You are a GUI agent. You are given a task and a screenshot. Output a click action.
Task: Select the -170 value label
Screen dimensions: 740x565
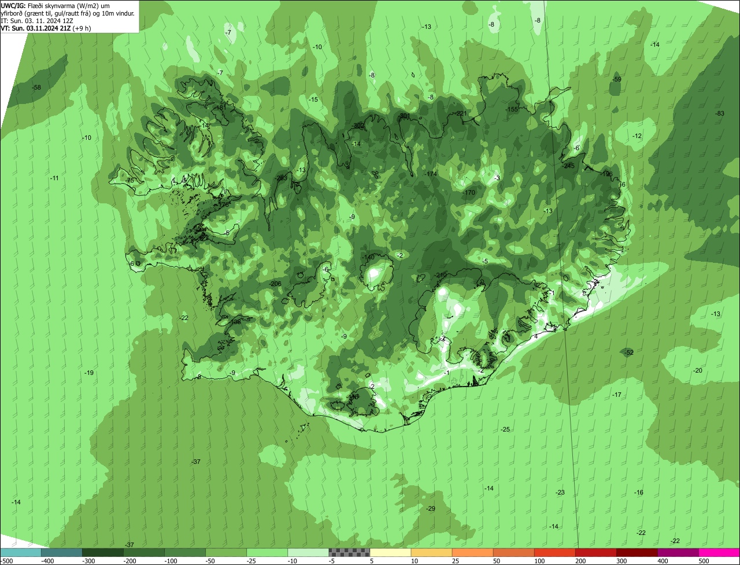point(469,192)
